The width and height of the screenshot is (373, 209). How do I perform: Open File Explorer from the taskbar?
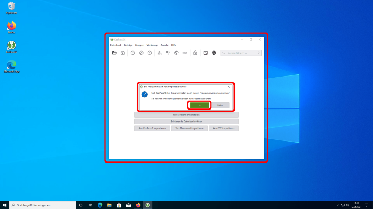coord(109,205)
